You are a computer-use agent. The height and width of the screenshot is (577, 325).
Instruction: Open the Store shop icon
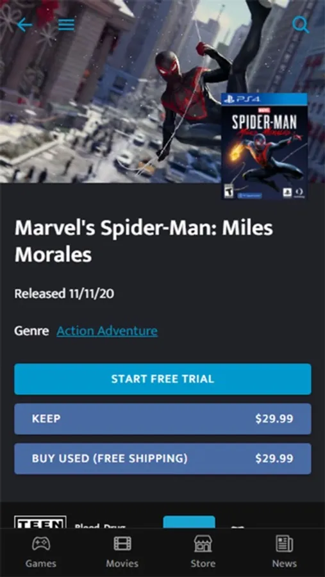coord(203,544)
